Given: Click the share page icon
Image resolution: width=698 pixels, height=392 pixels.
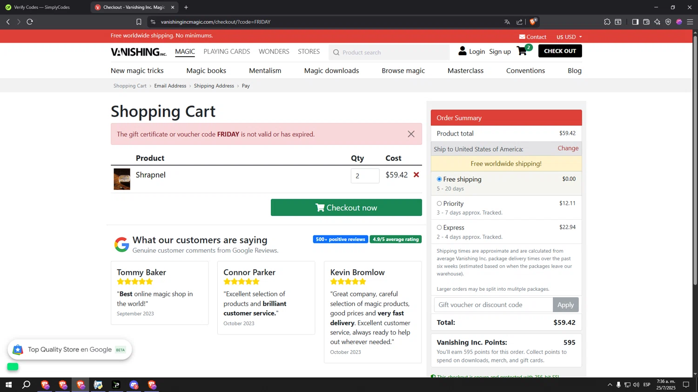Looking at the screenshot, I should [519, 22].
